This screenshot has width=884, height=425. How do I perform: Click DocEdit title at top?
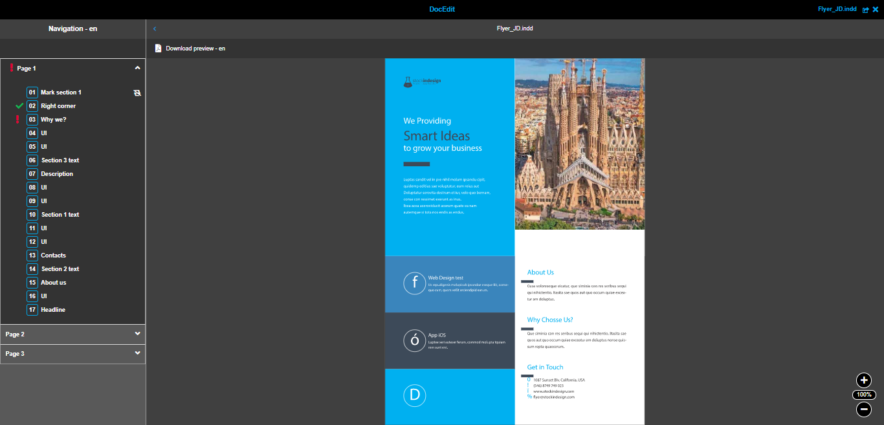442,9
